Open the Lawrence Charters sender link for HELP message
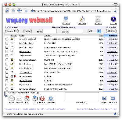Image resolution: width=122 pixels, height=120 pixels. 28,60
